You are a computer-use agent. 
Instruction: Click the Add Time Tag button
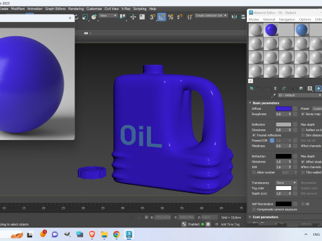[230, 224]
